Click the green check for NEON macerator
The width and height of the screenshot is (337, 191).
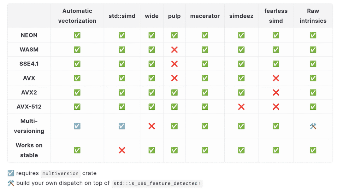[x=205, y=35]
